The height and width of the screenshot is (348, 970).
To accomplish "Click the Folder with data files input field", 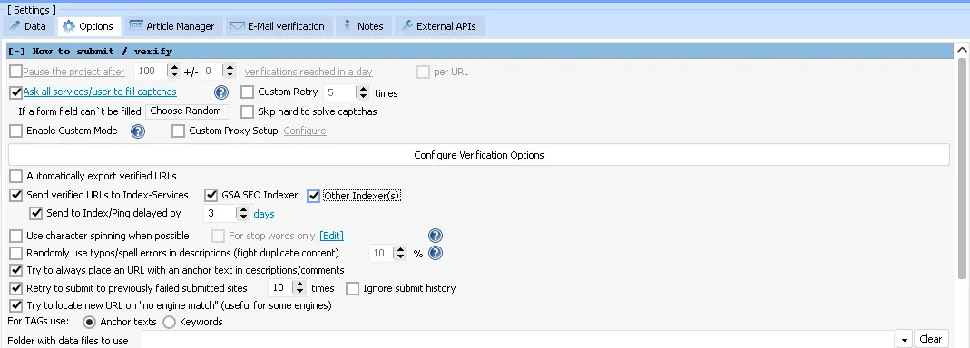I will coord(518,339).
